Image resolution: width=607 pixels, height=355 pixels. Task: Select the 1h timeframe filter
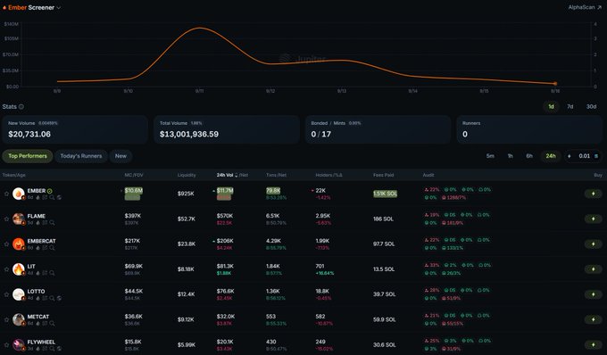click(x=511, y=156)
